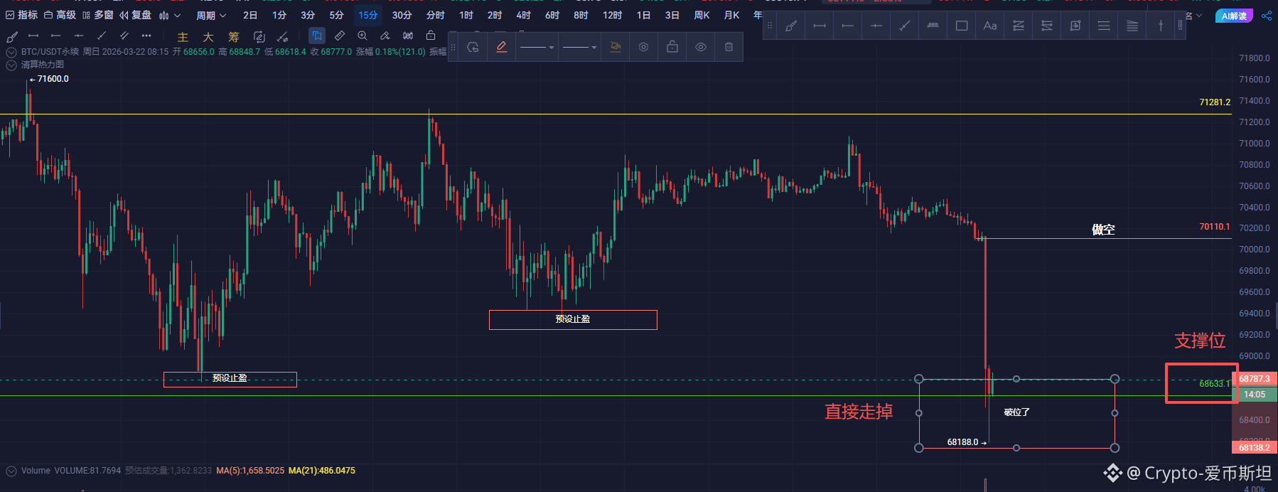Switch to the 30分 timeframe

coord(402,15)
